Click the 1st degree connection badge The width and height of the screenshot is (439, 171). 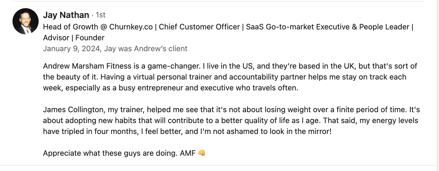click(100, 15)
